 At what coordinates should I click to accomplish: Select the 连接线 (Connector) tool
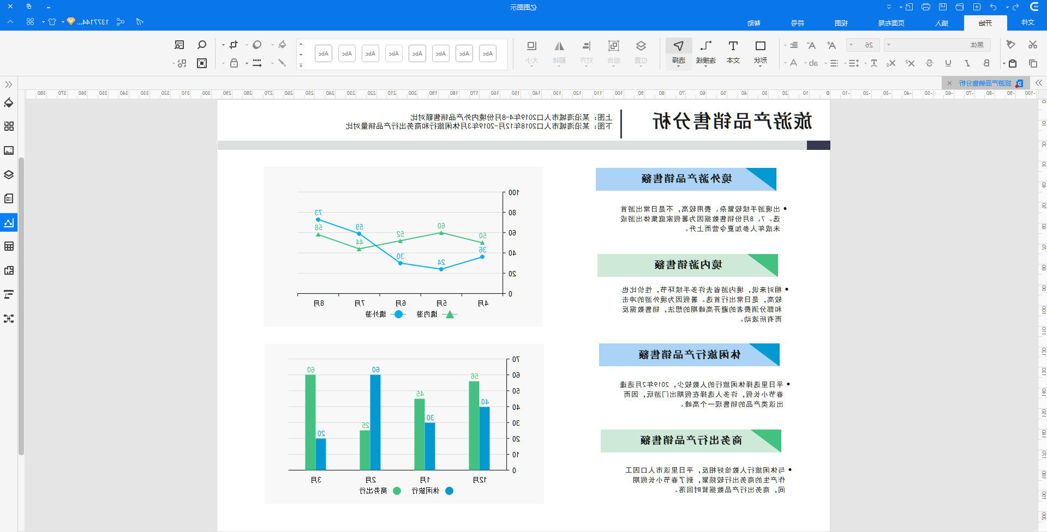pyautogui.click(x=706, y=52)
